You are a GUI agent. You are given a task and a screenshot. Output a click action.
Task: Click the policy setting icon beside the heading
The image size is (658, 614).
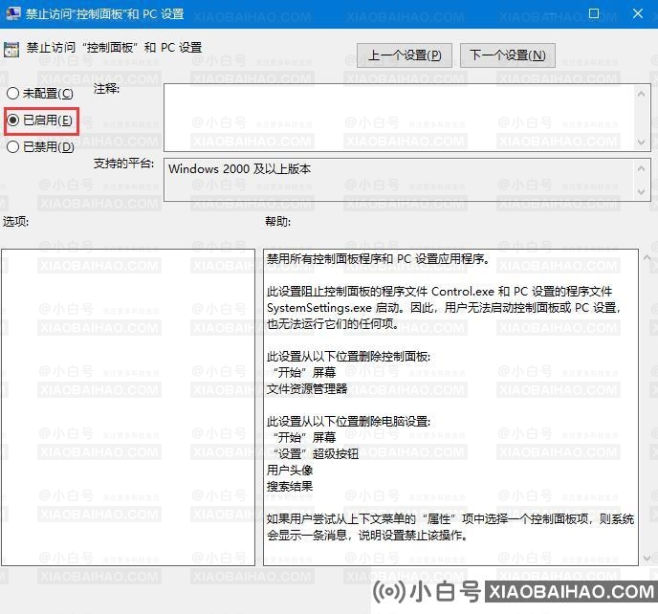(x=11, y=50)
